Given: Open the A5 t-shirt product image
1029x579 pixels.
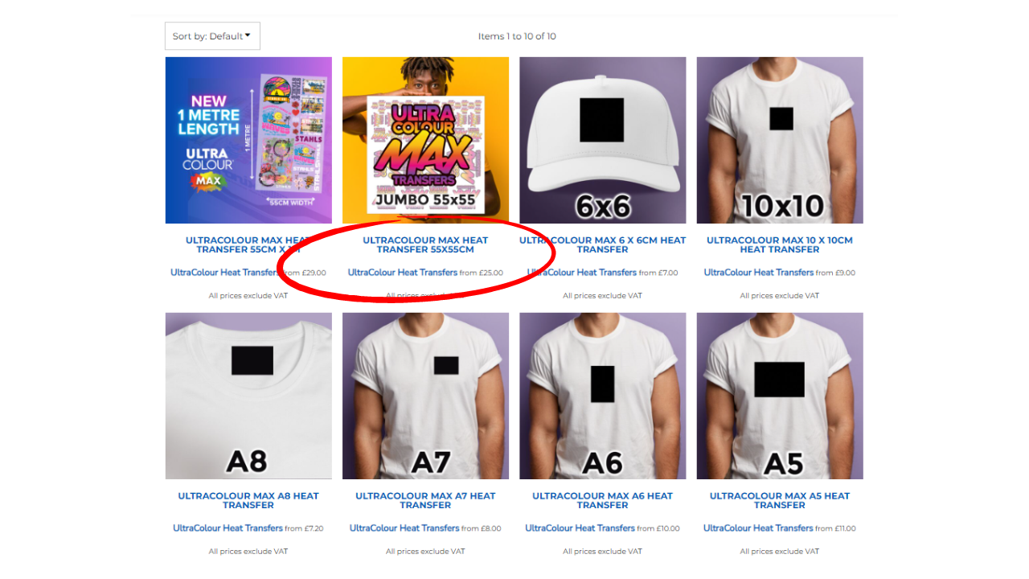Looking at the screenshot, I should coord(780,396).
